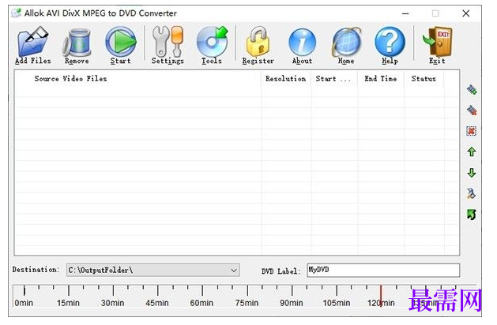Start the conversion with the Start button
This screenshot has width=497, height=325.
(120, 45)
